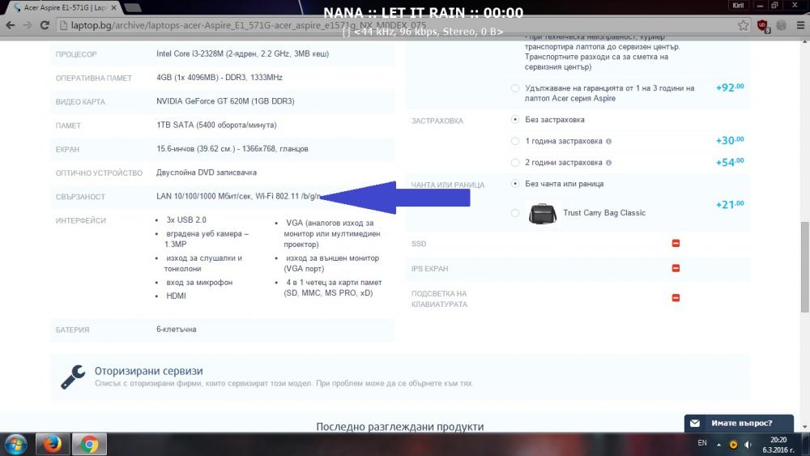The height and width of the screenshot is (456, 810).
Task: Click the red minus icon for keyboard backlight
Action: 676,298
